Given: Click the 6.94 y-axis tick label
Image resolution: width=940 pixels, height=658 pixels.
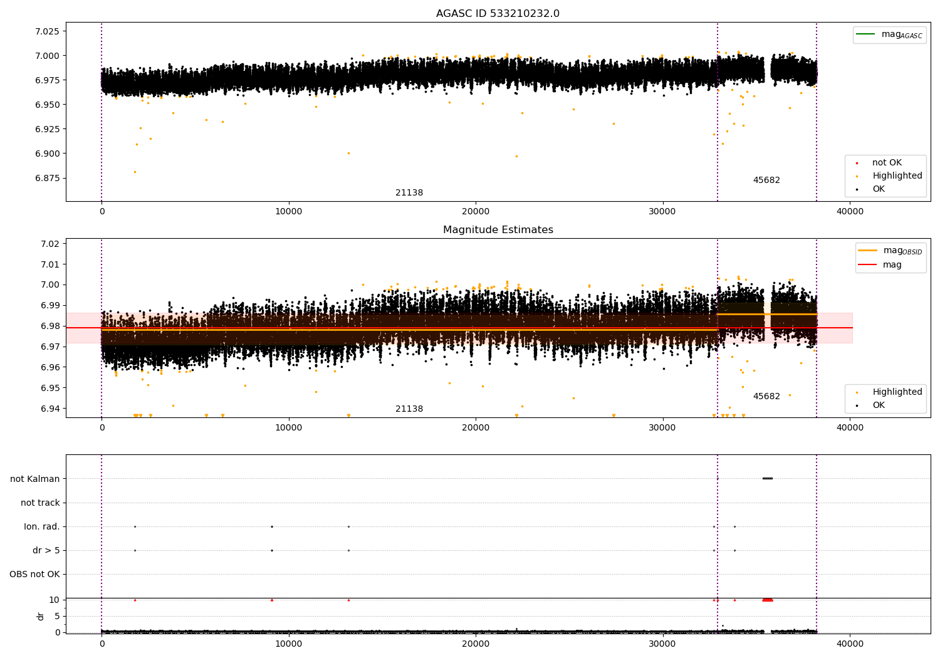Looking at the screenshot, I should [50, 409].
